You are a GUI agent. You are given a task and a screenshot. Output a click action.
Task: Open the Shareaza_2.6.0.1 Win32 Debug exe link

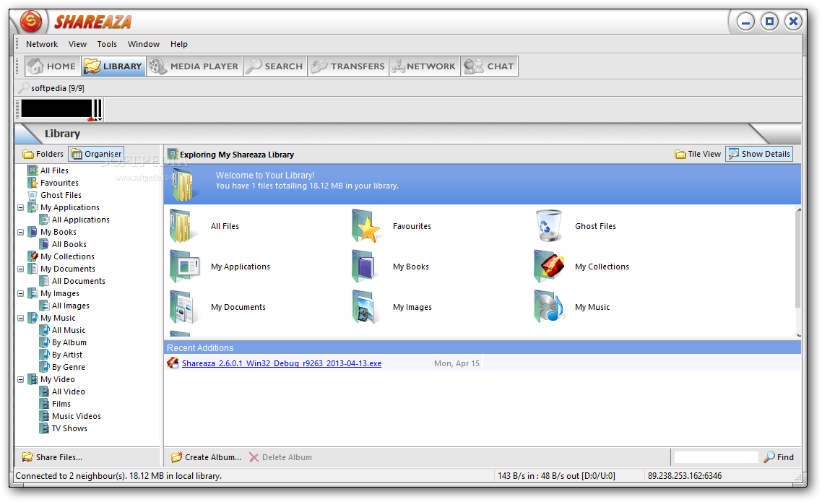point(282,363)
